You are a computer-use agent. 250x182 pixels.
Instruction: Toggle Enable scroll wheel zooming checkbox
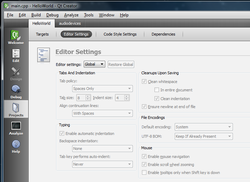144,165
